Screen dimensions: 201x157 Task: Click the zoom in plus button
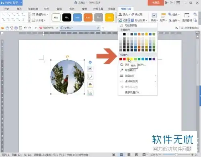coord(192,155)
